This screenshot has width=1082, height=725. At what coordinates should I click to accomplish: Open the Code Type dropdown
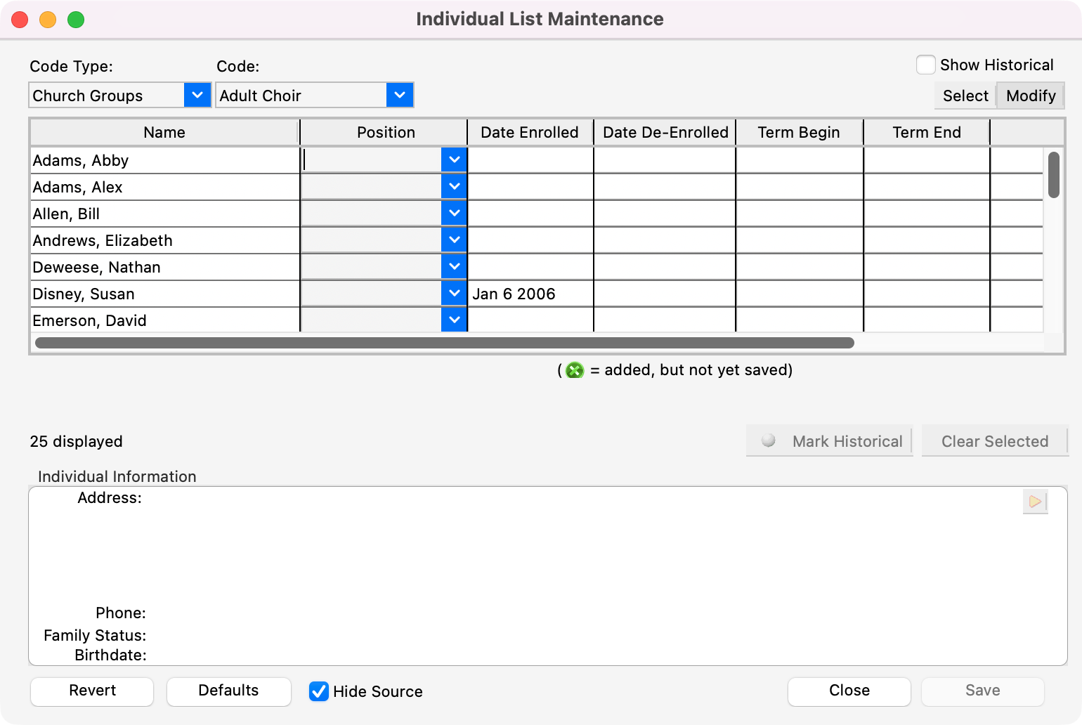[197, 95]
